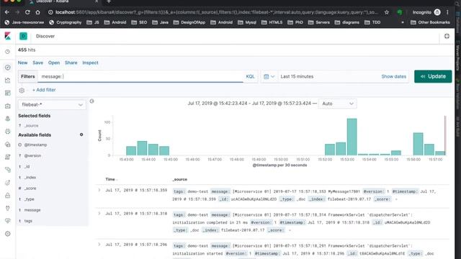Open Available fields settings gear
Viewport: 461px width, 259px height.
click(x=81, y=135)
